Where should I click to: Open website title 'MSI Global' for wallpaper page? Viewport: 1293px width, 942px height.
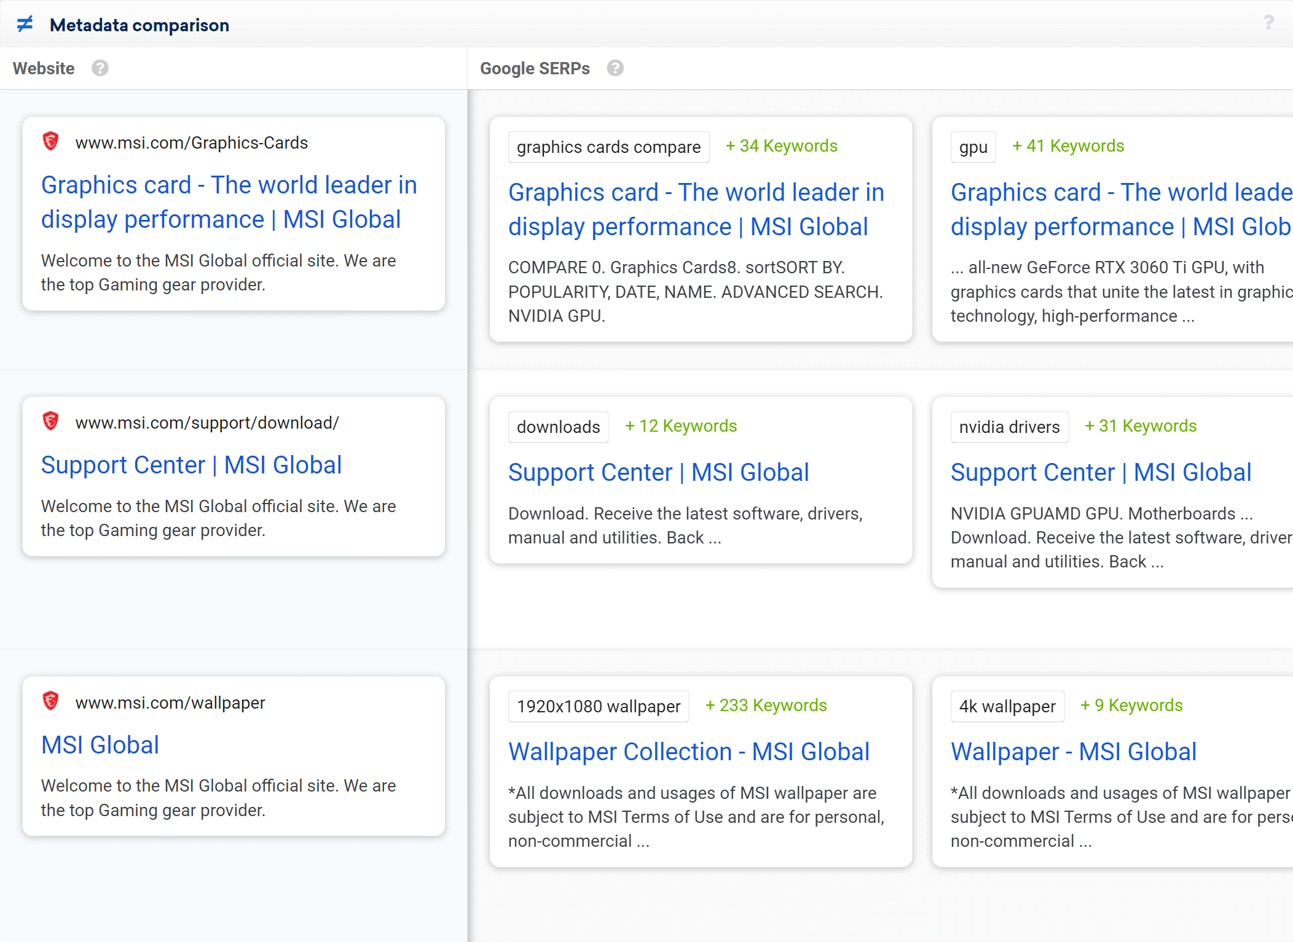[x=100, y=745]
